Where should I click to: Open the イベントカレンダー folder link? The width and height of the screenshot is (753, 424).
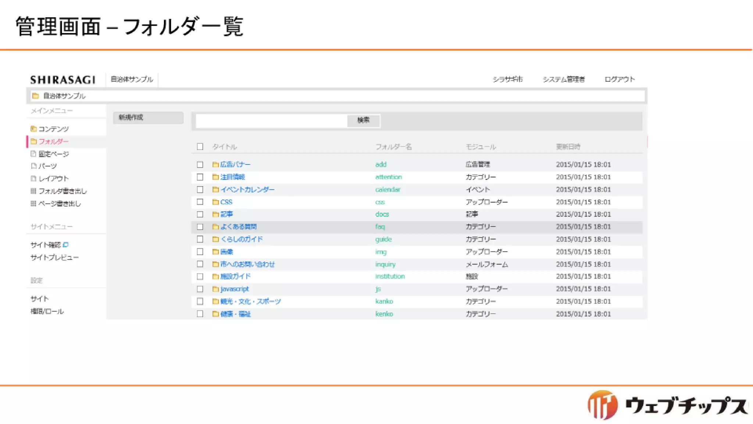coord(247,190)
